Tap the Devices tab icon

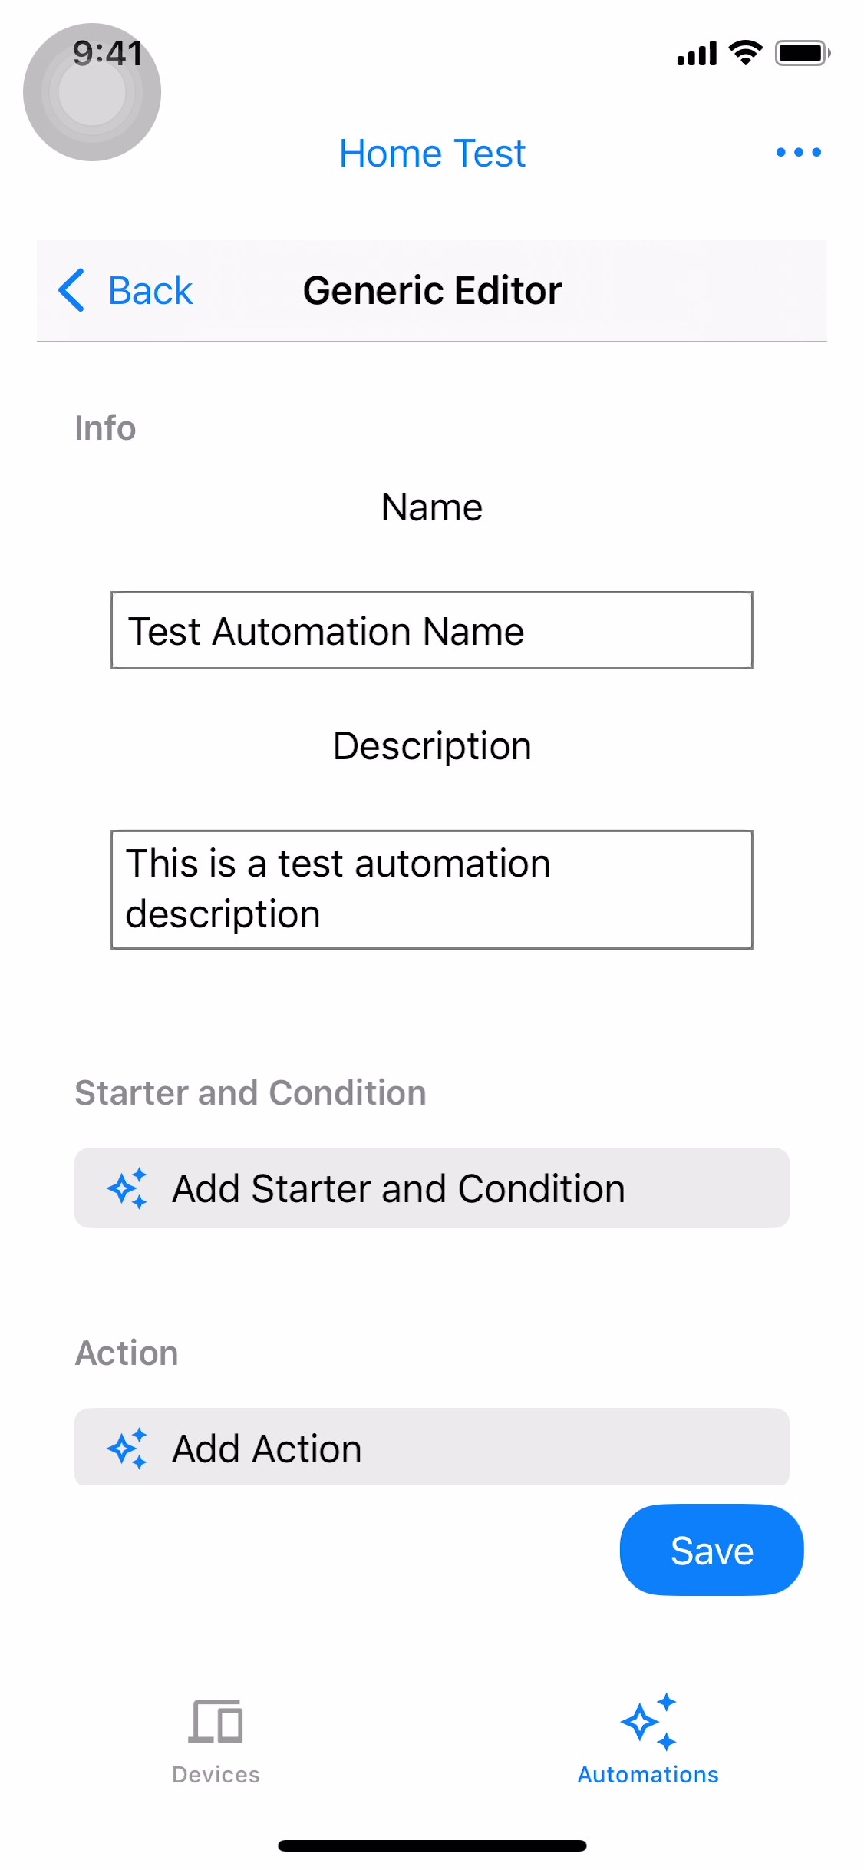coord(216,1721)
